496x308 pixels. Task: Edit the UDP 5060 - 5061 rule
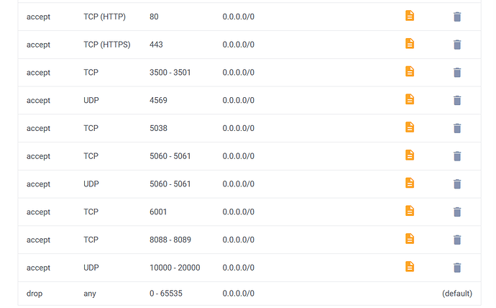(x=410, y=183)
